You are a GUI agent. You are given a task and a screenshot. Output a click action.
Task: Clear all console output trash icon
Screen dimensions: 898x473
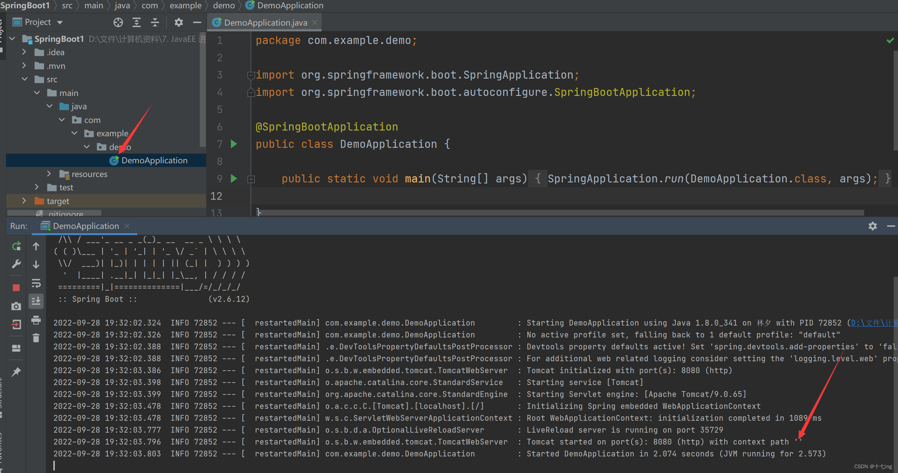point(36,338)
